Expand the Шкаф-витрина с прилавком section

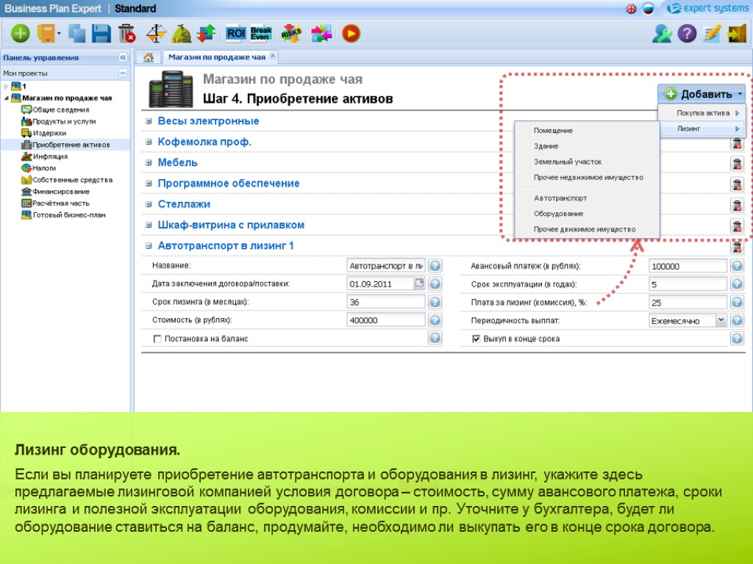149,225
